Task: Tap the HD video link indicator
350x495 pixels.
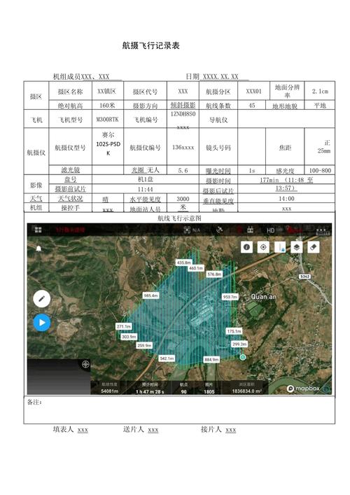Action: point(270,230)
